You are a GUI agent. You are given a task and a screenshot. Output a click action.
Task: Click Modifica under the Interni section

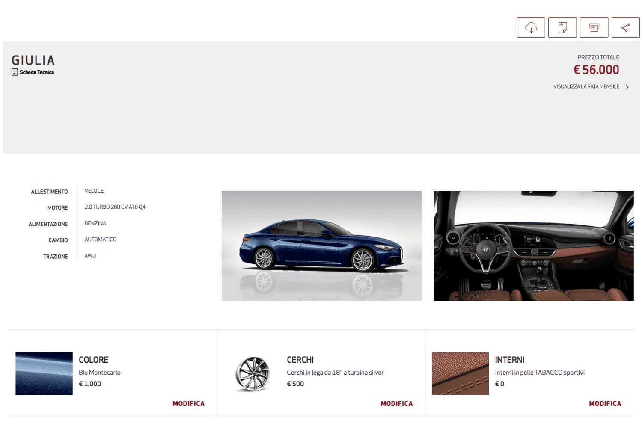605,403
